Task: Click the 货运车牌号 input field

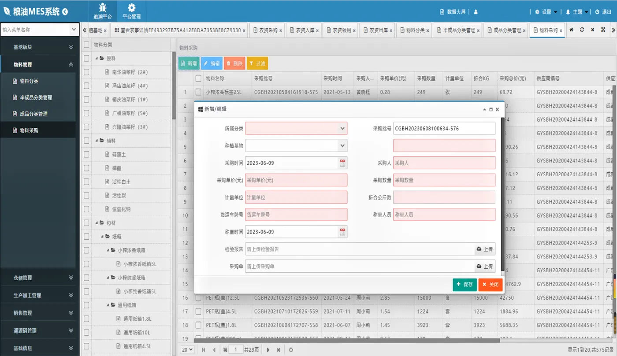Action: pyautogui.click(x=296, y=215)
